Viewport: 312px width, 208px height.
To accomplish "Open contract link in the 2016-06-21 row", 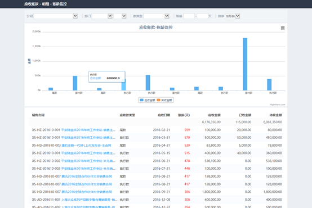I will point(88,161).
